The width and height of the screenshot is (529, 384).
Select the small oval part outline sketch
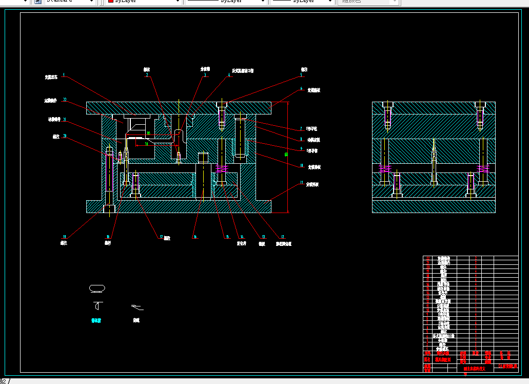tap(97, 289)
